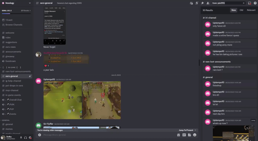Open the GIF picker
Viewport: 258px width, 141px height.
coord(184,135)
